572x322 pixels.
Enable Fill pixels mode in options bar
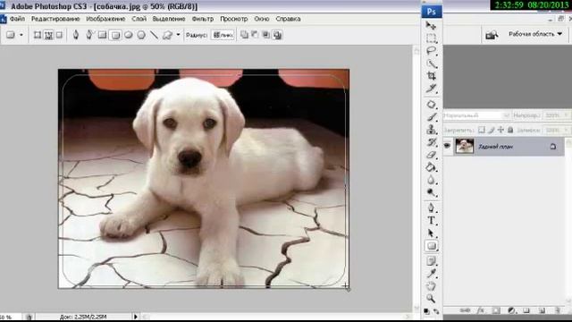pos(59,35)
